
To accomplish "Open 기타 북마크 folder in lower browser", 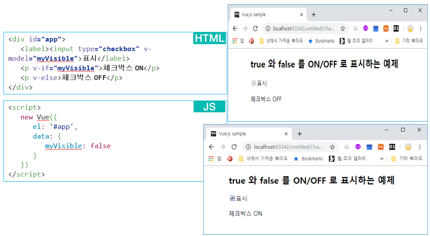I will (406, 159).
